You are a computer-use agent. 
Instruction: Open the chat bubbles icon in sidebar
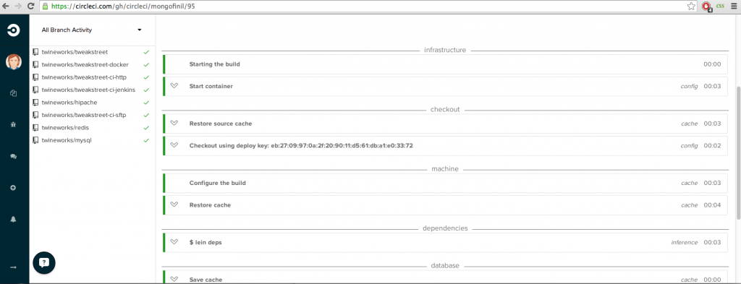[x=14, y=156]
